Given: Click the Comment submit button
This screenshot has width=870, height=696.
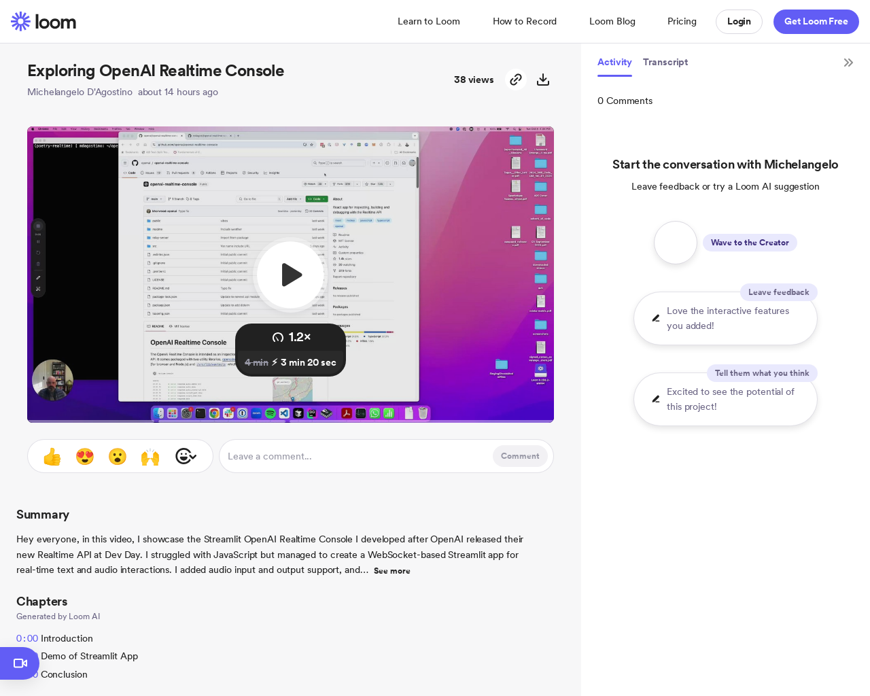Looking at the screenshot, I should pos(520,456).
